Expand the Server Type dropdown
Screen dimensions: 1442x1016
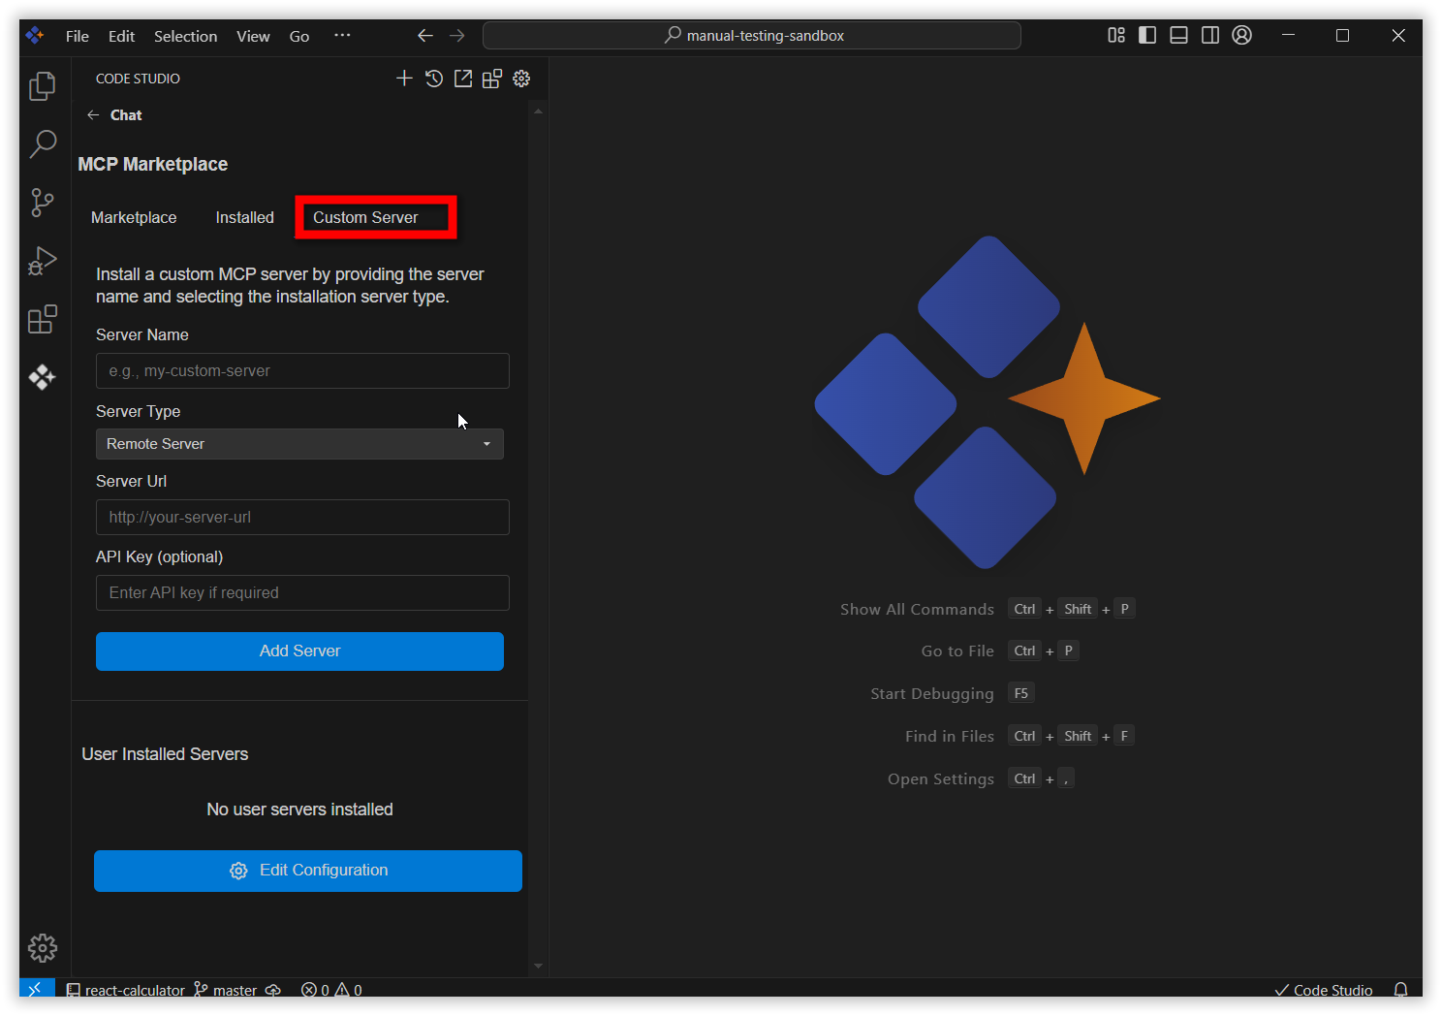299,444
